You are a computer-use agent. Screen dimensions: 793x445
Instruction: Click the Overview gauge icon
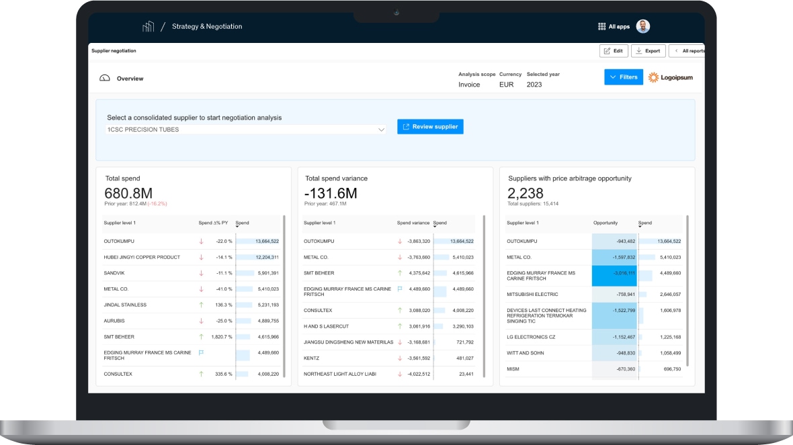click(104, 79)
